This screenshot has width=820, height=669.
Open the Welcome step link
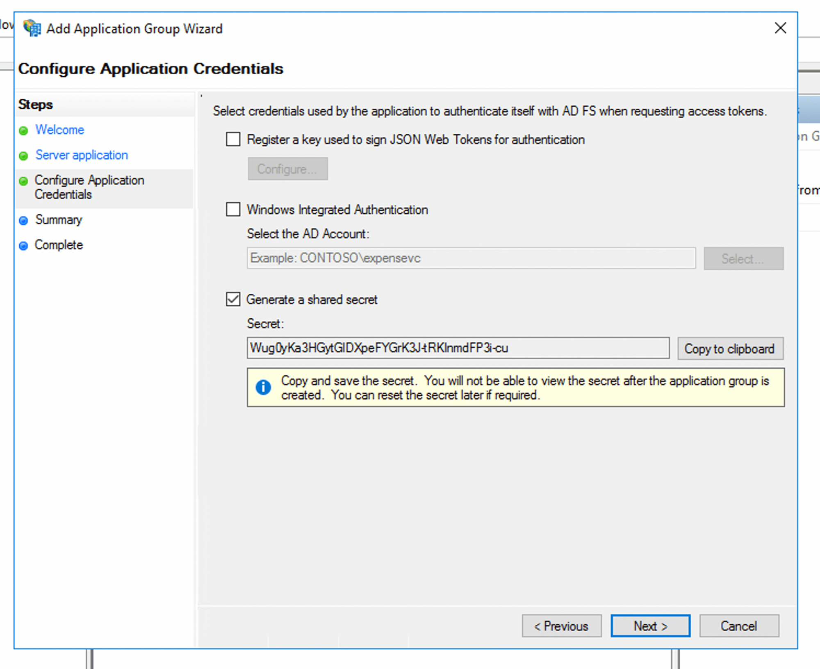[59, 130]
